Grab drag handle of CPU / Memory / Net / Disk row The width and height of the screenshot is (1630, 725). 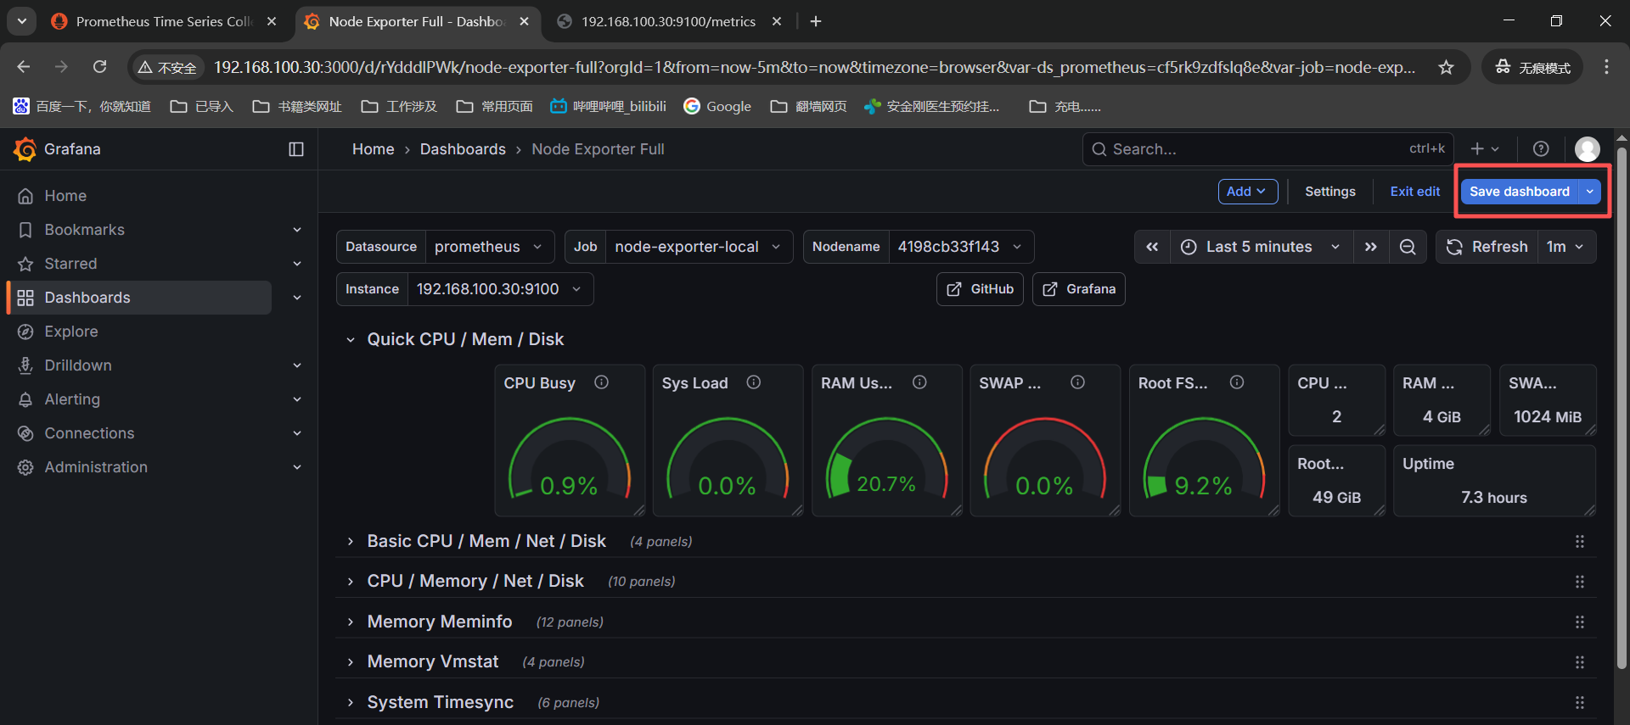point(1580,582)
